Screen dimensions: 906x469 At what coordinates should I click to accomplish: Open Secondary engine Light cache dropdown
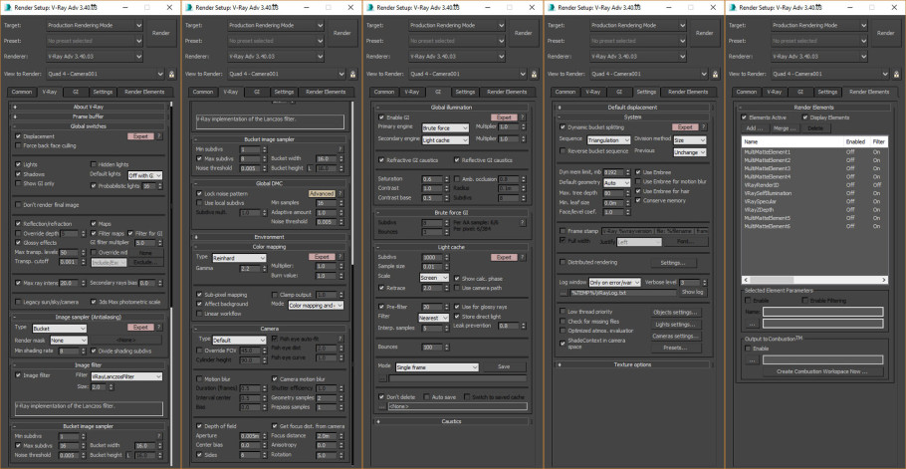coord(445,139)
